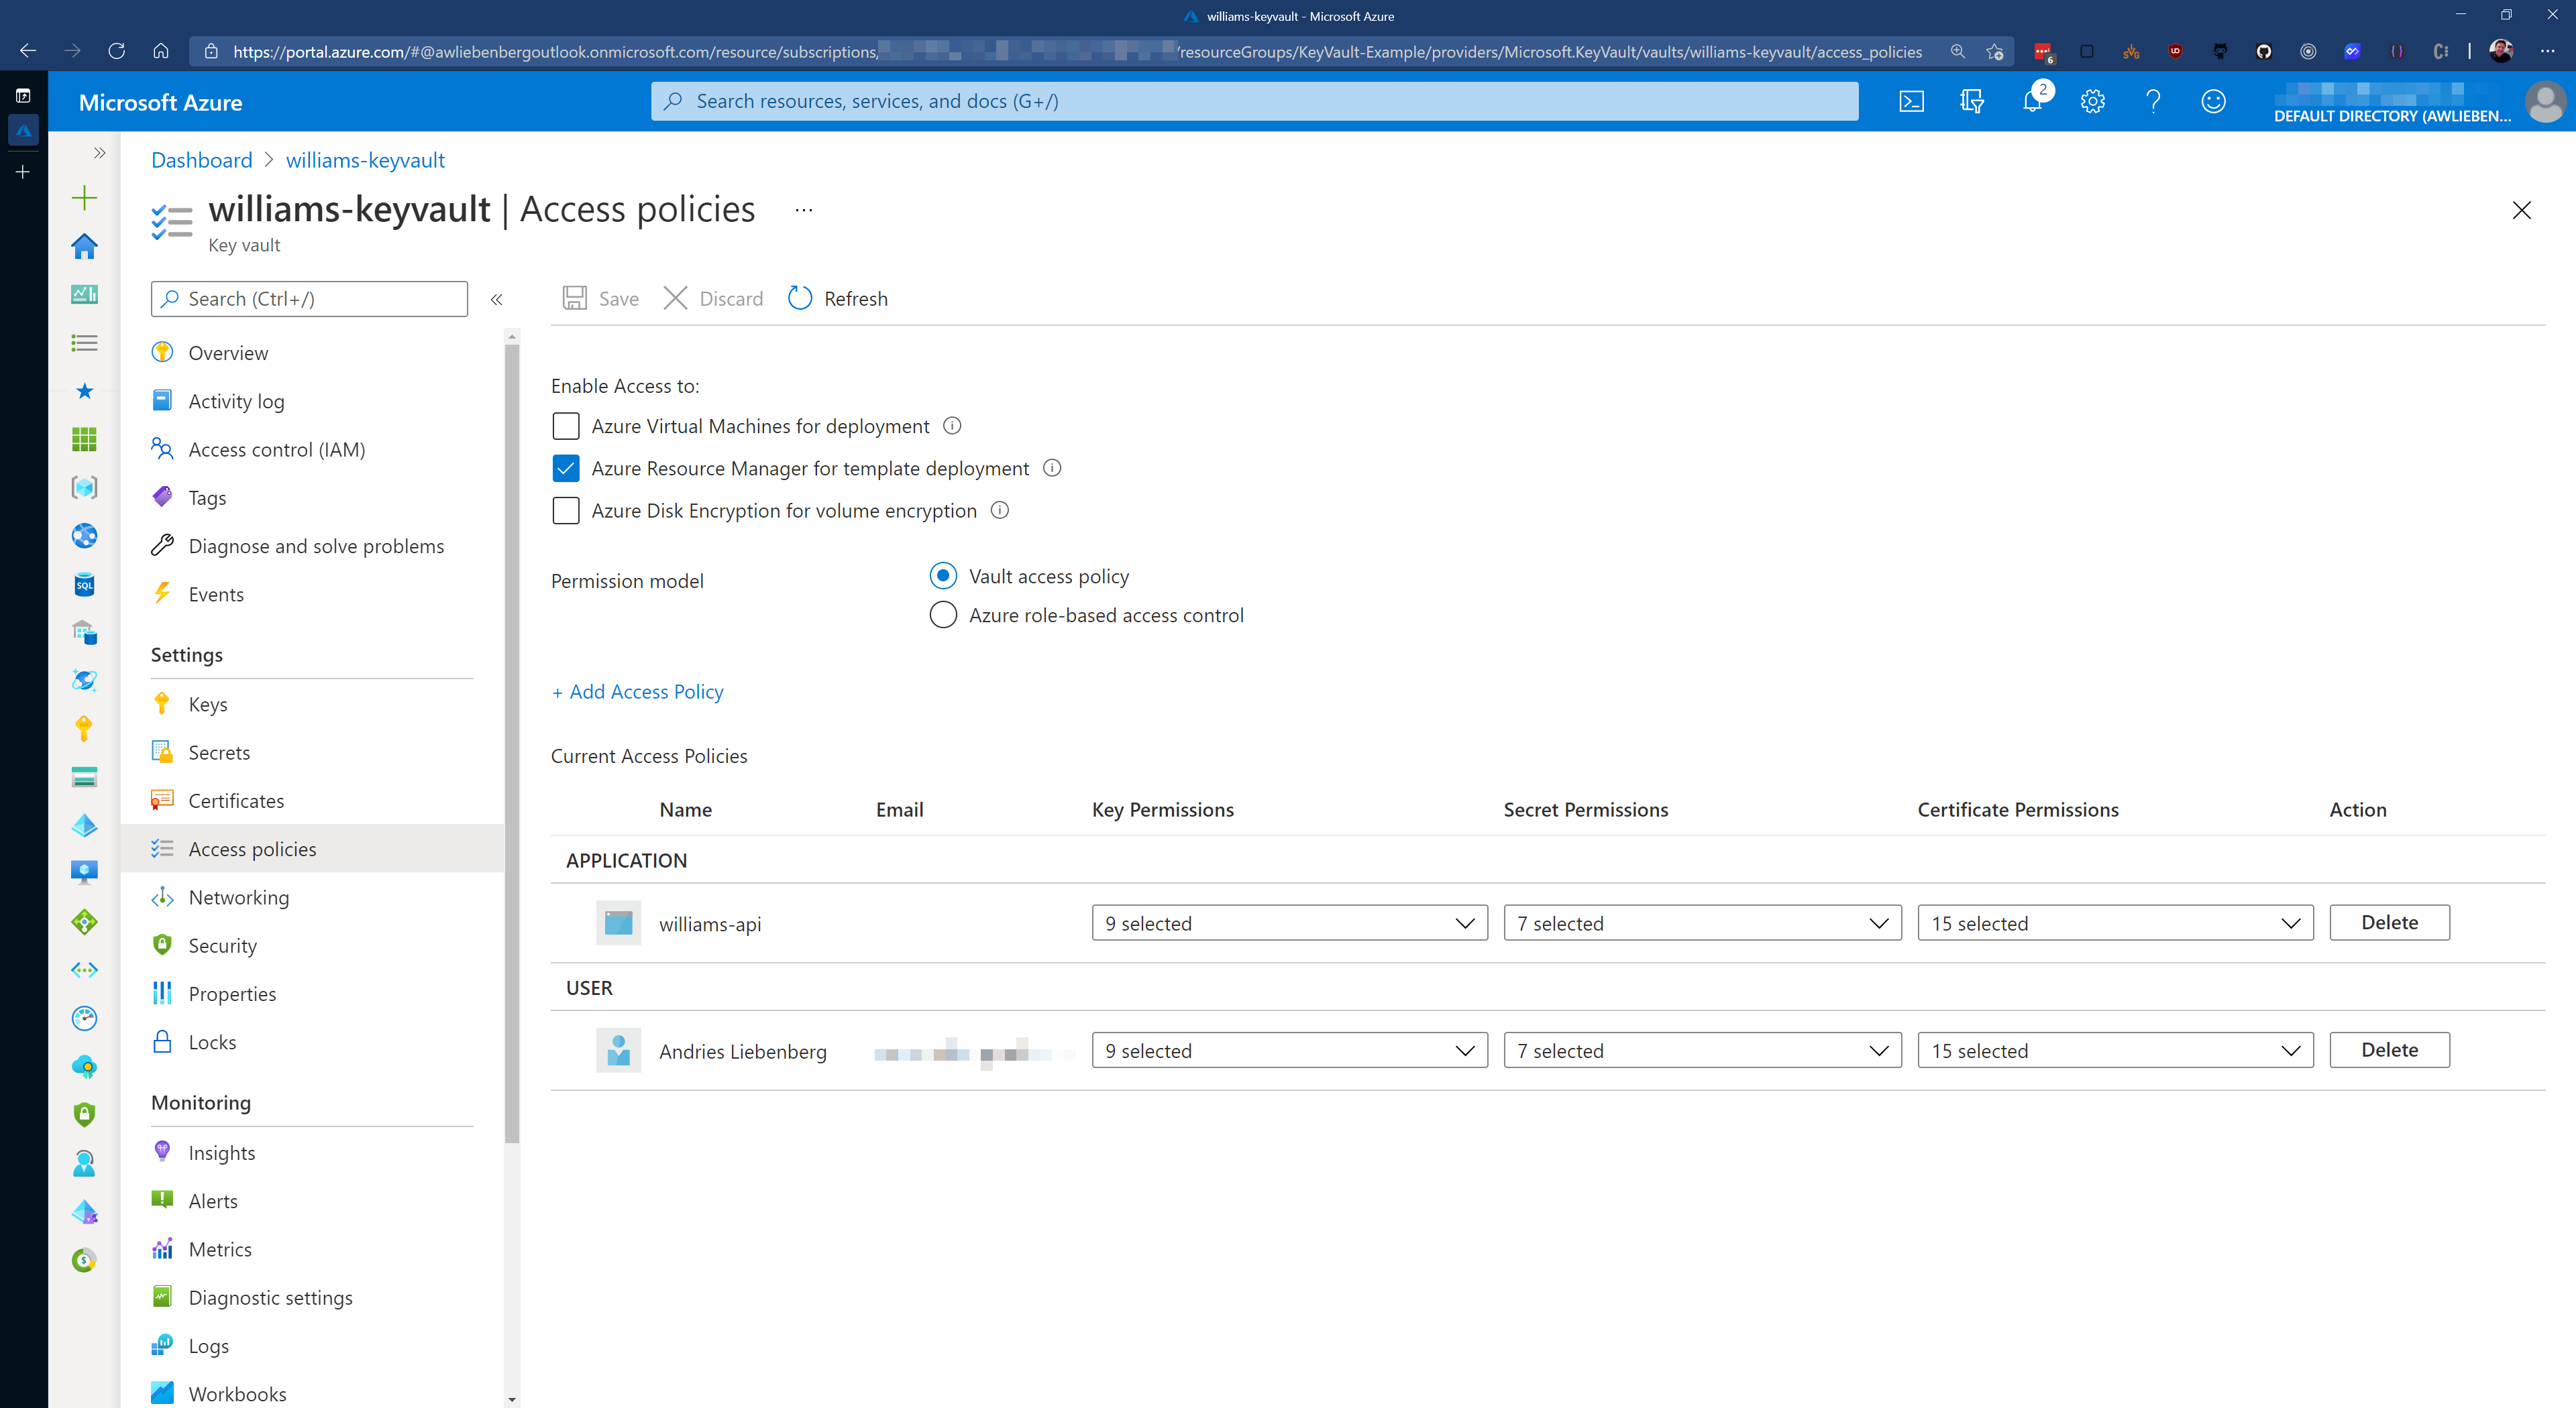Open Directories and subscriptions filter icon
The height and width of the screenshot is (1408, 2576).
click(1971, 101)
